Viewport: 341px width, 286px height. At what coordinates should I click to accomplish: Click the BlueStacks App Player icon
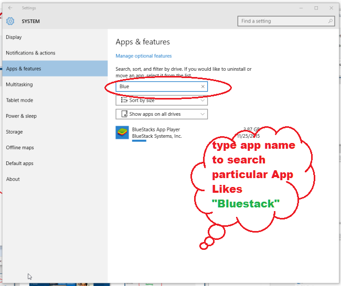[x=122, y=133]
